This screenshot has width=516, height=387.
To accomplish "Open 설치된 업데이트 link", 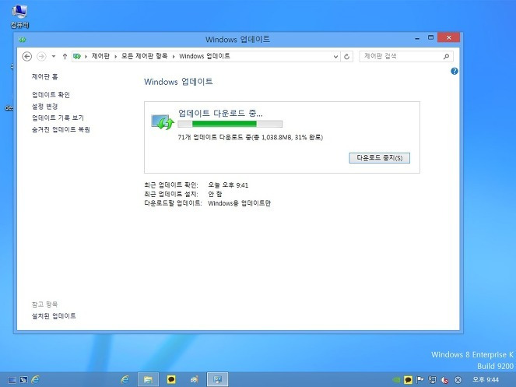I will [54, 316].
